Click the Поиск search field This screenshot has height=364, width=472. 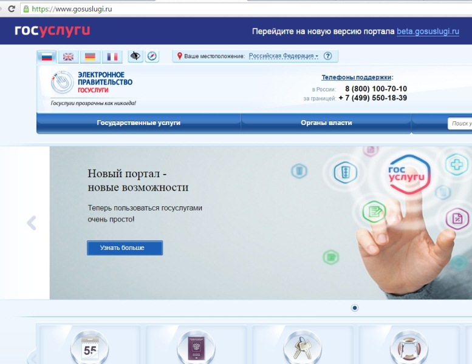[460, 123]
